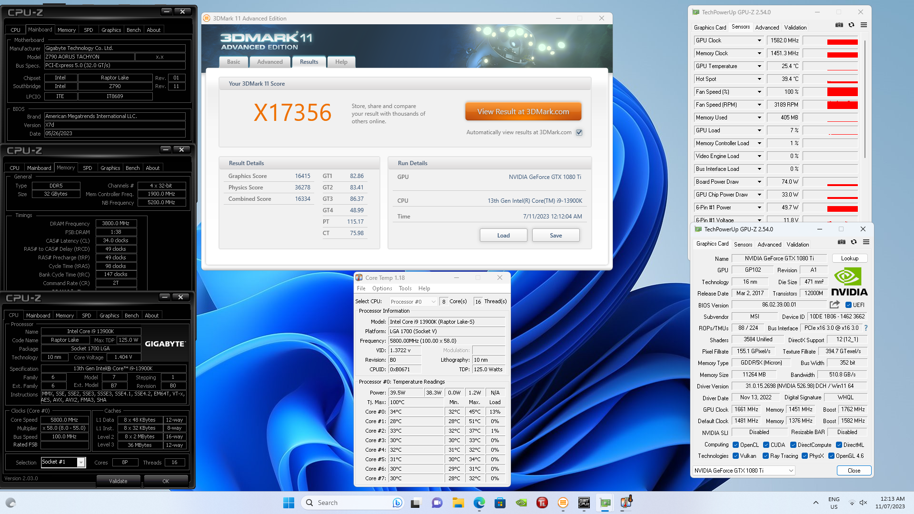Screen dimensions: 914x514
Task: Open the GPU Temperature sensor dropdown
Action: click(x=759, y=66)
